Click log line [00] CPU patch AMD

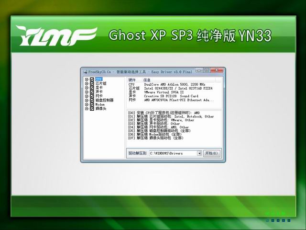point(164,113)
